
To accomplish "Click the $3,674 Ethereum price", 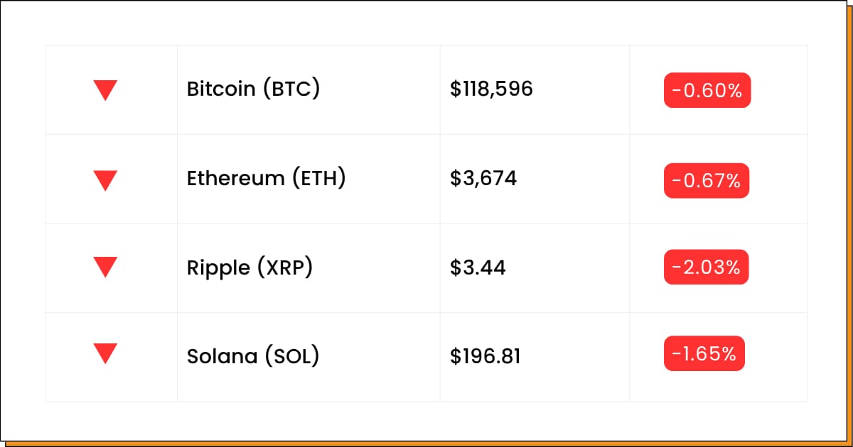I will (x=483, y=179).
